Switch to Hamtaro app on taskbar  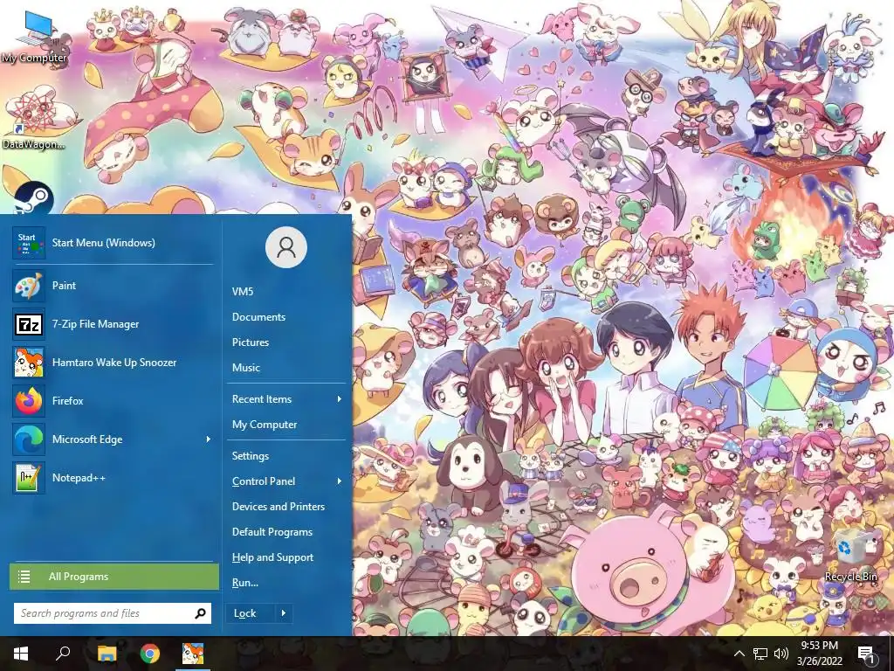pyautogui.click(x=193, y=654)
